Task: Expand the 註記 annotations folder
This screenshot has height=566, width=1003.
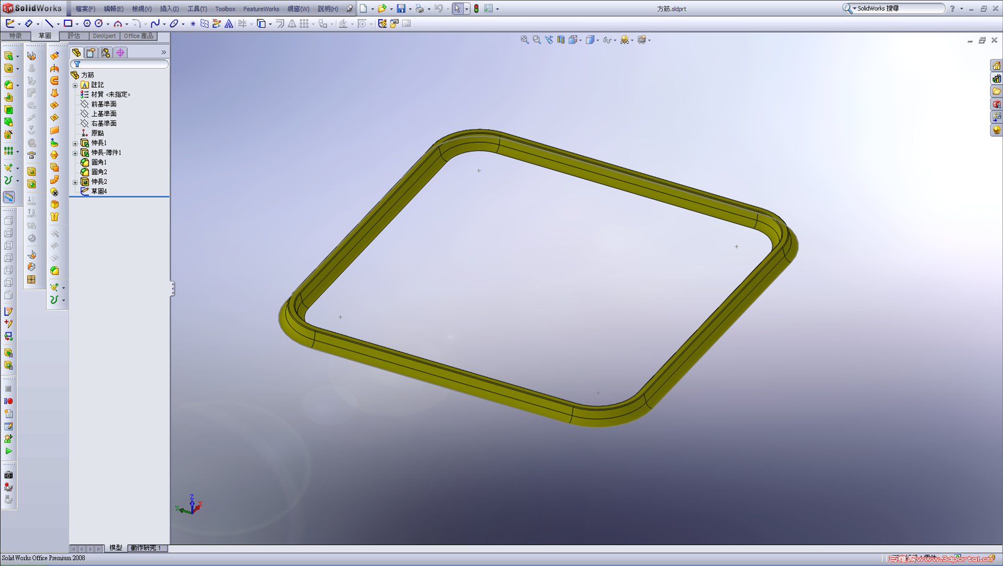Action: tap(75, 85)
